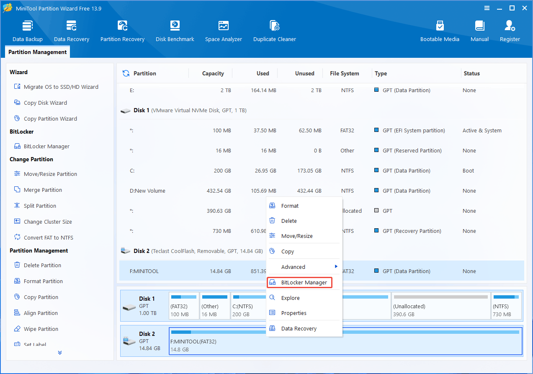Select the F:MINITOOL partition row

(322, 271)
